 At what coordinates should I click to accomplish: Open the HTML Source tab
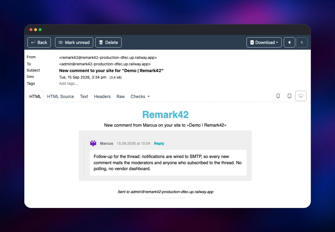[x=61, y=96]
